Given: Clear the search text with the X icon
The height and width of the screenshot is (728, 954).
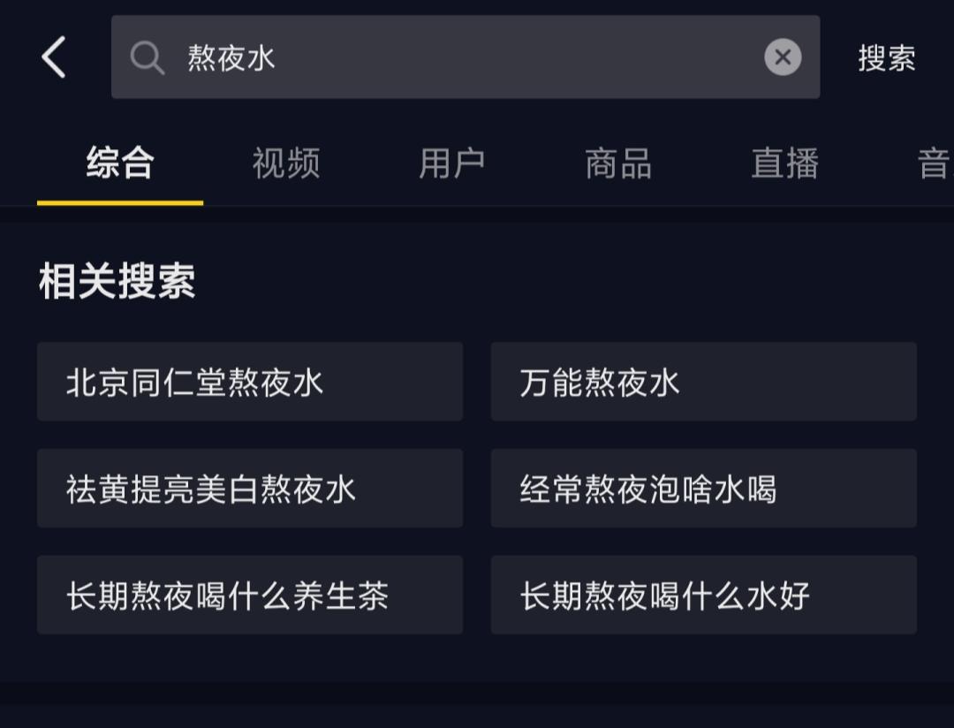Looking at the screenshot, I should (x=782, y=57).
